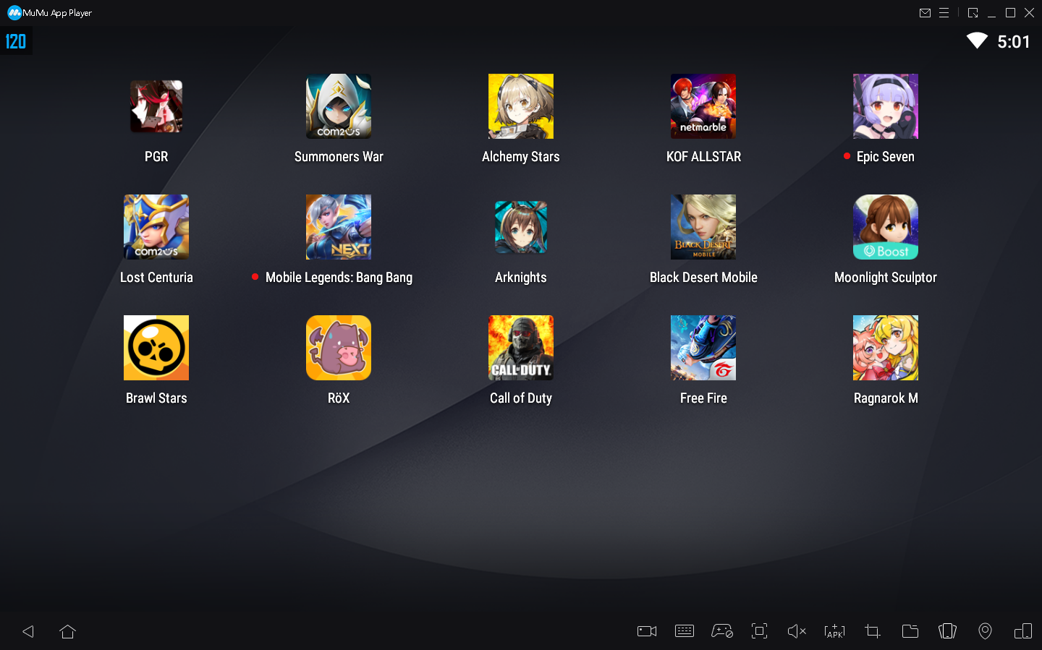Click the 120 FPS counter

point(16,41)
